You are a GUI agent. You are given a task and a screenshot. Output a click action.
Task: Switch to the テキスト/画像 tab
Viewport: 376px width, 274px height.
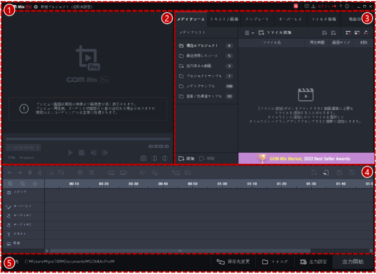point(224,19)
